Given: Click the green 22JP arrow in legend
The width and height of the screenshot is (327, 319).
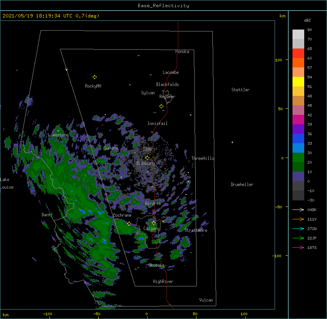Looking at the screenshot, I should (298, 238).
